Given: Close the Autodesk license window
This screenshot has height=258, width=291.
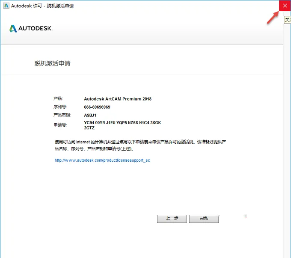Looking at the screenshot, I should click(285, 6).
